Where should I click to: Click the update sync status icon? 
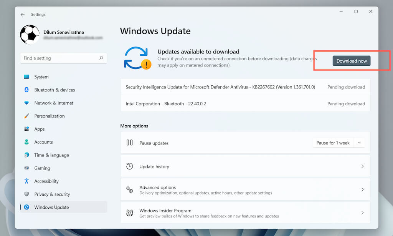(x=138, y=58)
